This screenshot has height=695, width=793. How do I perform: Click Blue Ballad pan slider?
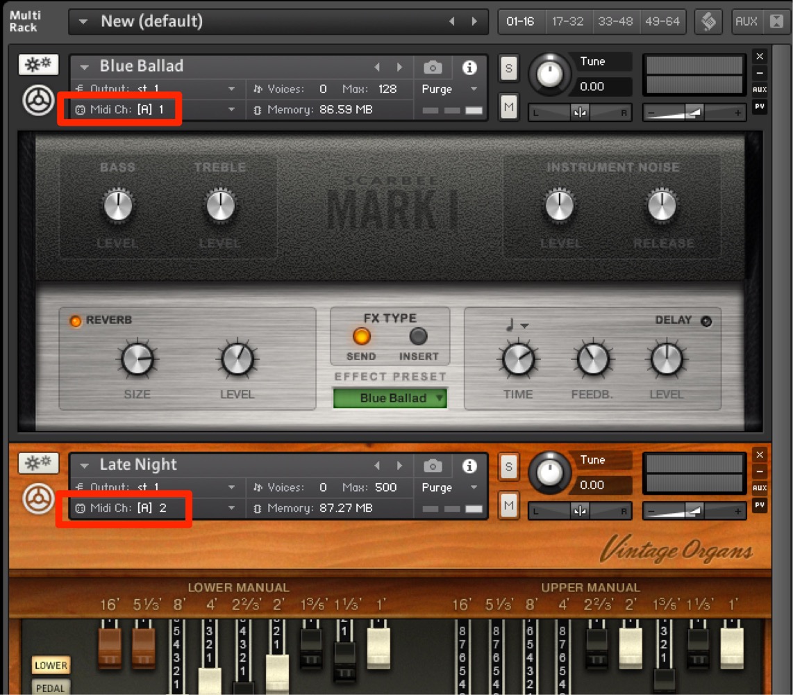(x=580, y=113)
